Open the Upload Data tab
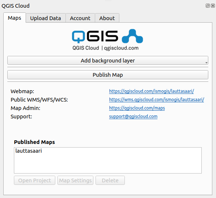Viewport: 216px width, 198px height. coord(46,18)
